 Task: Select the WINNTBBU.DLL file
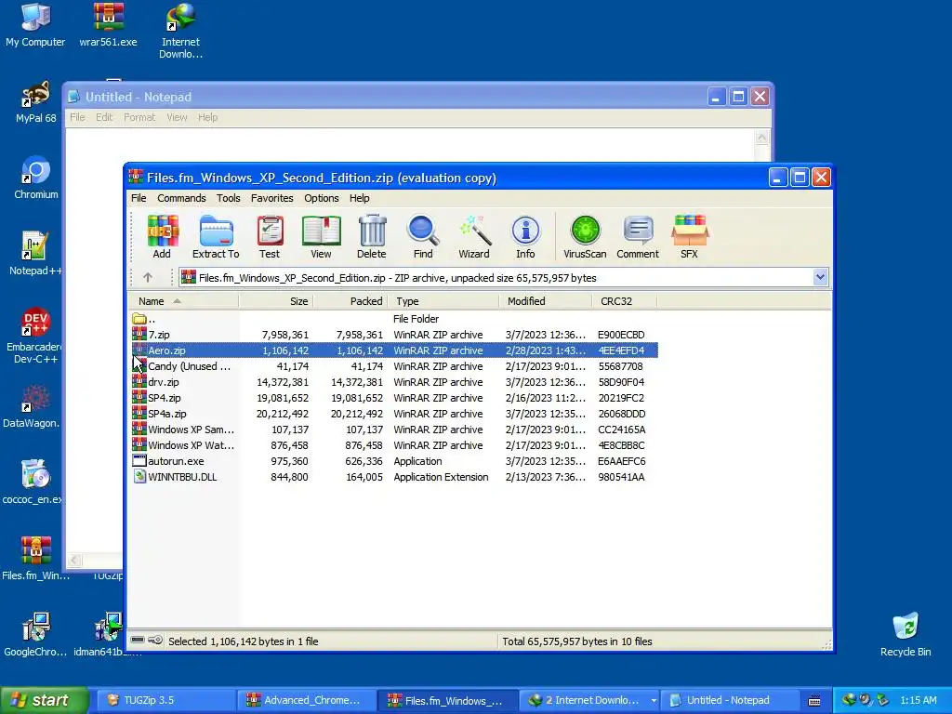[x=394, y=477]
